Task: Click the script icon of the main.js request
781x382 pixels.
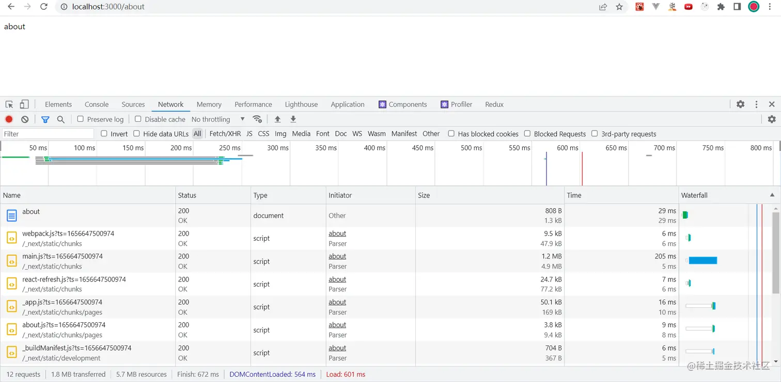Action: (11, 261)
